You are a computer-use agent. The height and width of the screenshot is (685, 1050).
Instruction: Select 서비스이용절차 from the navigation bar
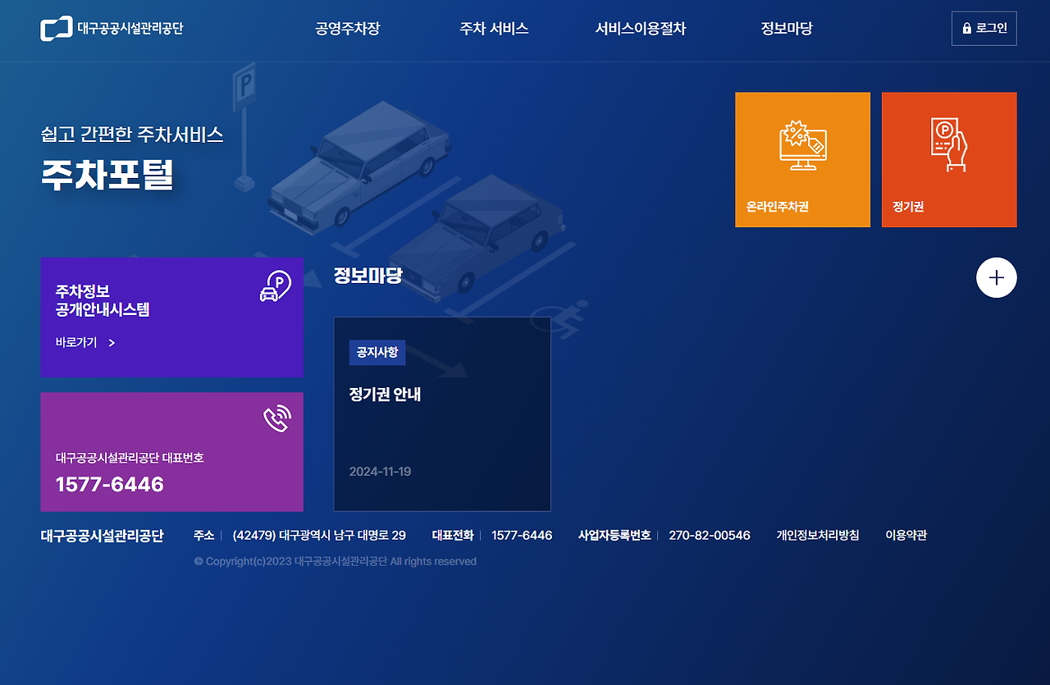point(641,28)
